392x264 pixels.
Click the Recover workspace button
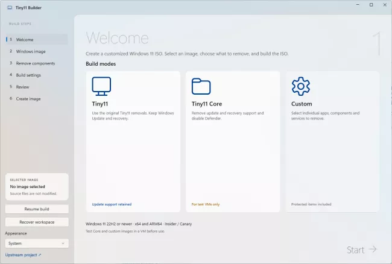[37, 222]
